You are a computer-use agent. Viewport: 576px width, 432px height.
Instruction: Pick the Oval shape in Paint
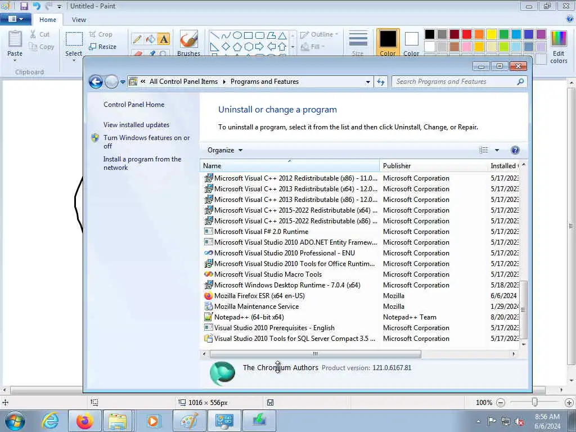(x=237, y=35)
